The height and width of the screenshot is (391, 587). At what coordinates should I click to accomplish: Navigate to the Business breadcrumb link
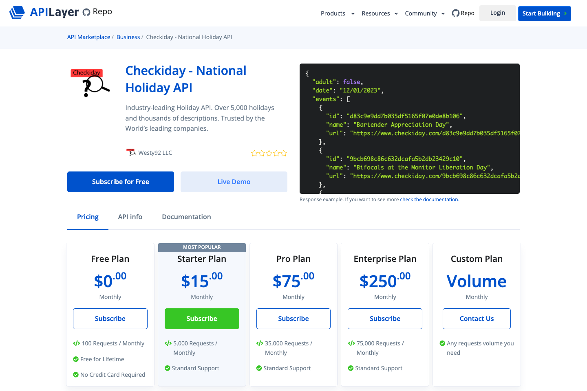(x=128, y=37)
